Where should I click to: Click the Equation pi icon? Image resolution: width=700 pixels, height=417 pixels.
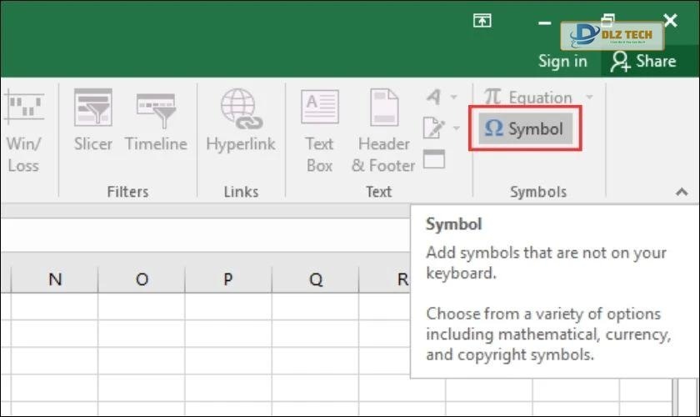[x=493, y=98]
